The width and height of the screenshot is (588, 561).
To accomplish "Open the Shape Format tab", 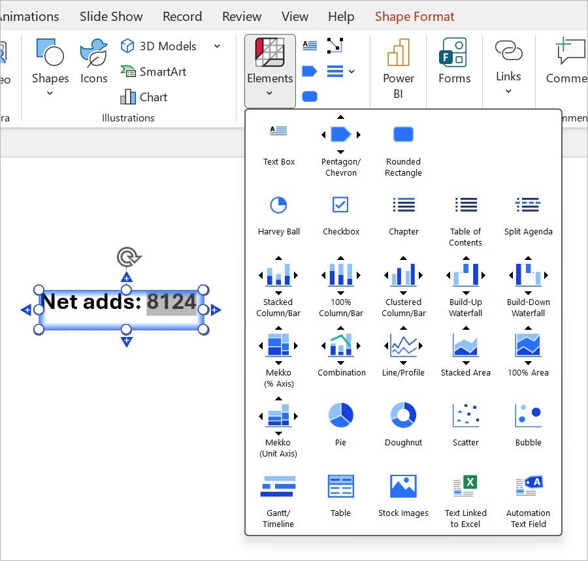I will point(414,16).
